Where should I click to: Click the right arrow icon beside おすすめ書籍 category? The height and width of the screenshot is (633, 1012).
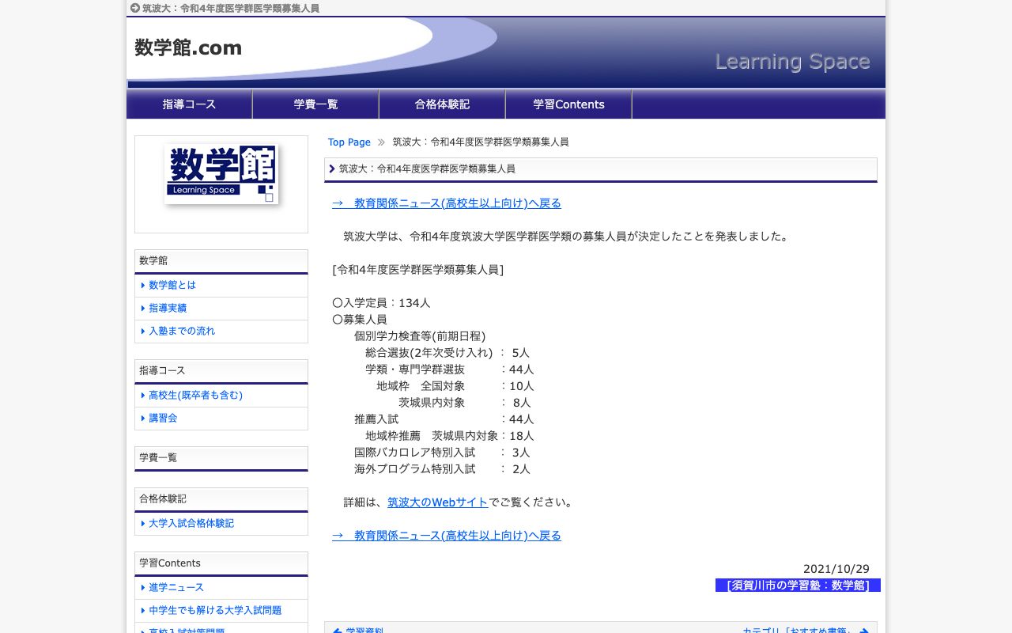pyautogui.click(x=863, y=631)
